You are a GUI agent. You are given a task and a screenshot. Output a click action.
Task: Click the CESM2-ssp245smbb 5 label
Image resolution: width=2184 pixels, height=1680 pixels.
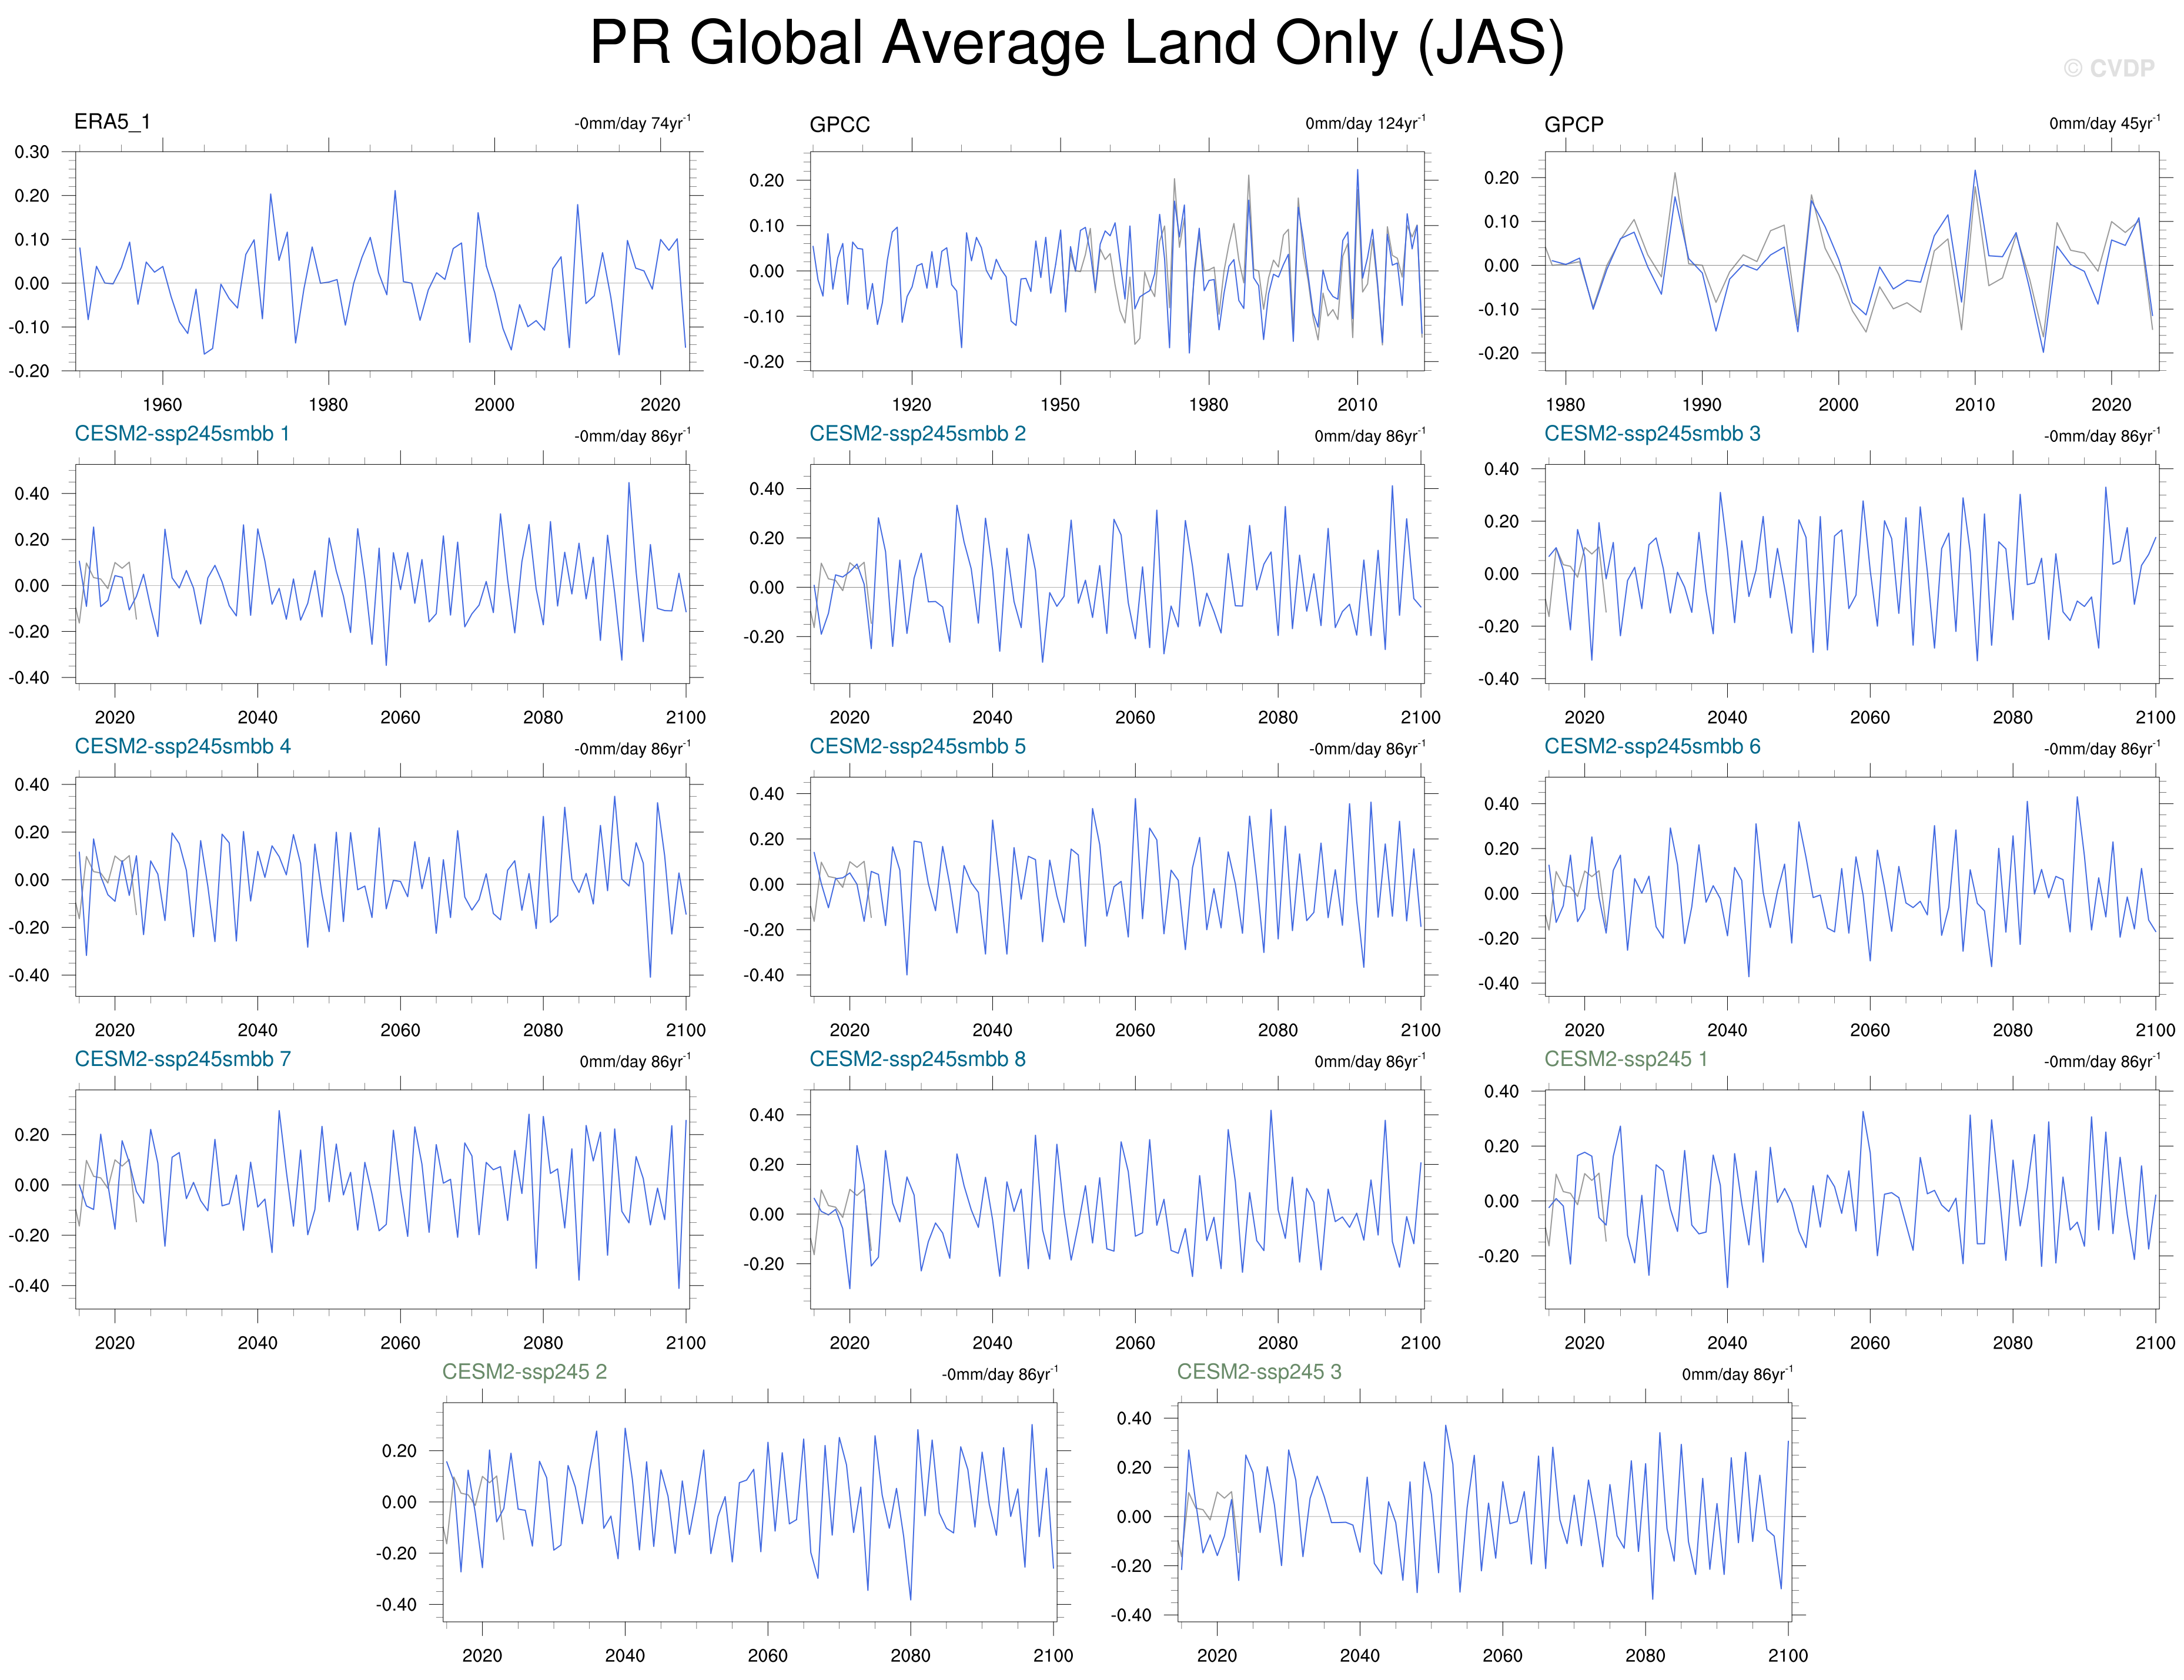917,746
